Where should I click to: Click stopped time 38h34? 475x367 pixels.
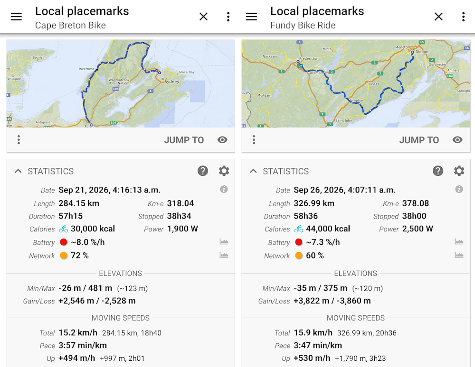179,216
